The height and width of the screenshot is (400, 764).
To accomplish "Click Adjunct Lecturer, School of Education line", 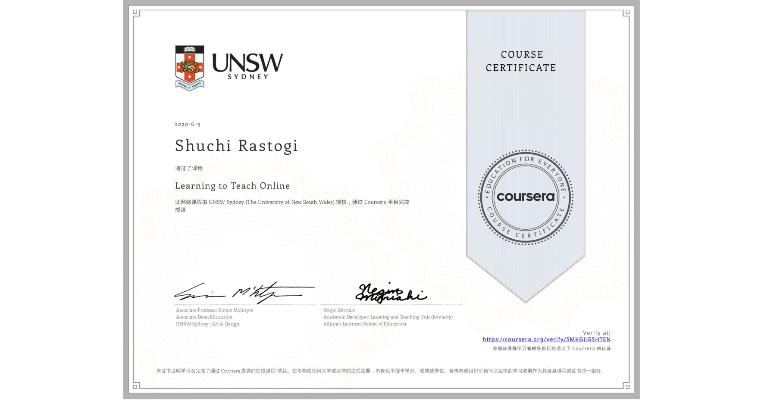I will pos(365,324).
